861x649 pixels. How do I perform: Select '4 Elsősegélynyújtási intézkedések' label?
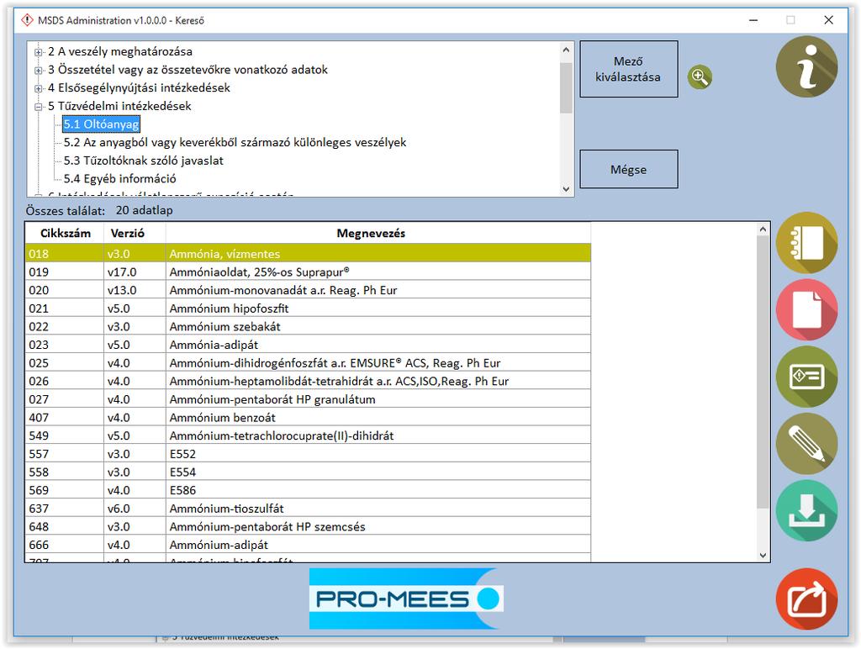pos(139,88)
